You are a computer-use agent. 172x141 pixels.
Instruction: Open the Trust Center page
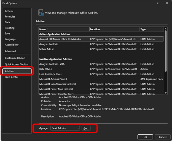point(12,77)
